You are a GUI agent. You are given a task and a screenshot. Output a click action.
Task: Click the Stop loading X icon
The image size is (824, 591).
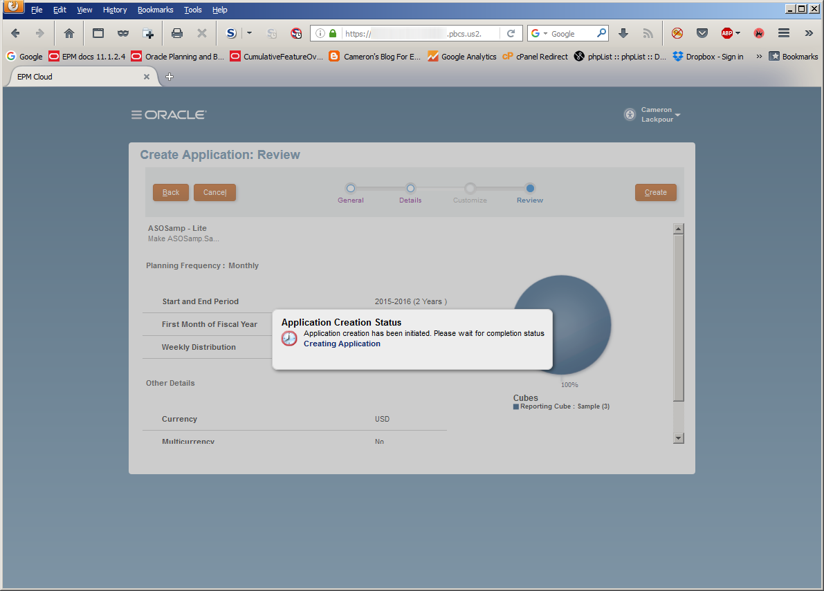click(202, 33)
